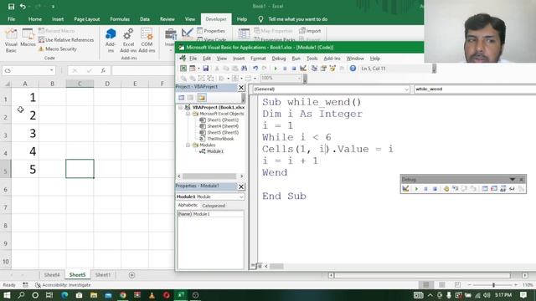Open VBA editor Debug menu
536x301 pixels.
coord(279,59)
